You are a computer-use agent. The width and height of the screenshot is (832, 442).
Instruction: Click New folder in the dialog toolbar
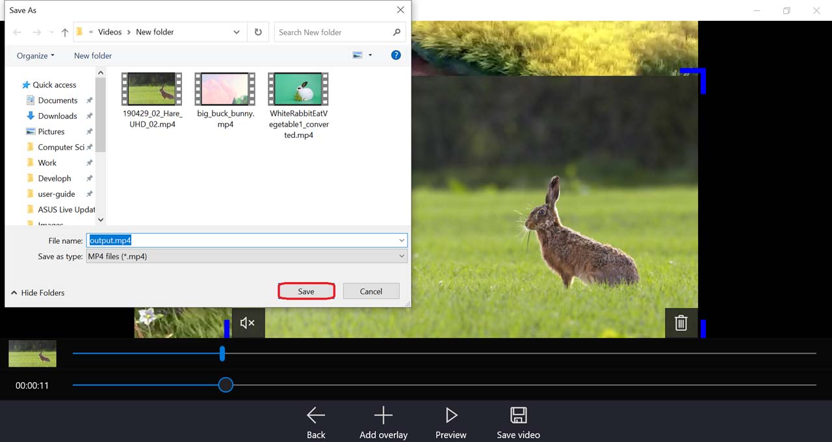point(93,56)
